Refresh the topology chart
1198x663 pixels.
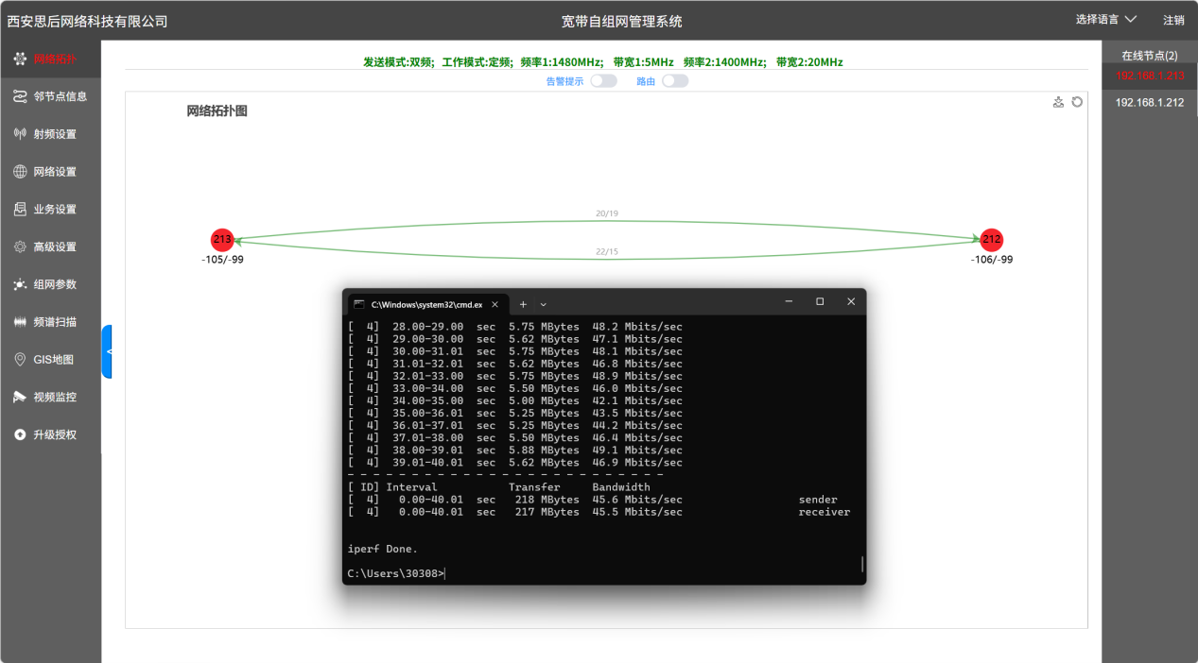click(x=1077, y=102)
